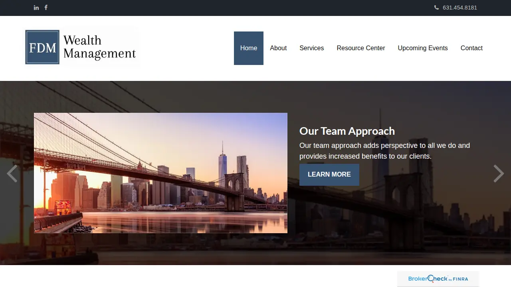Click the Our Team Approach heading
The height and width of the screenshot is (287, 511).
(347, 131)
